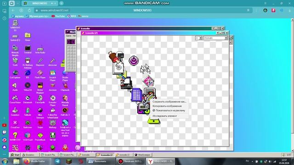Open the Terminal desktop icon

pyautogui.click(x=28, y=49)
